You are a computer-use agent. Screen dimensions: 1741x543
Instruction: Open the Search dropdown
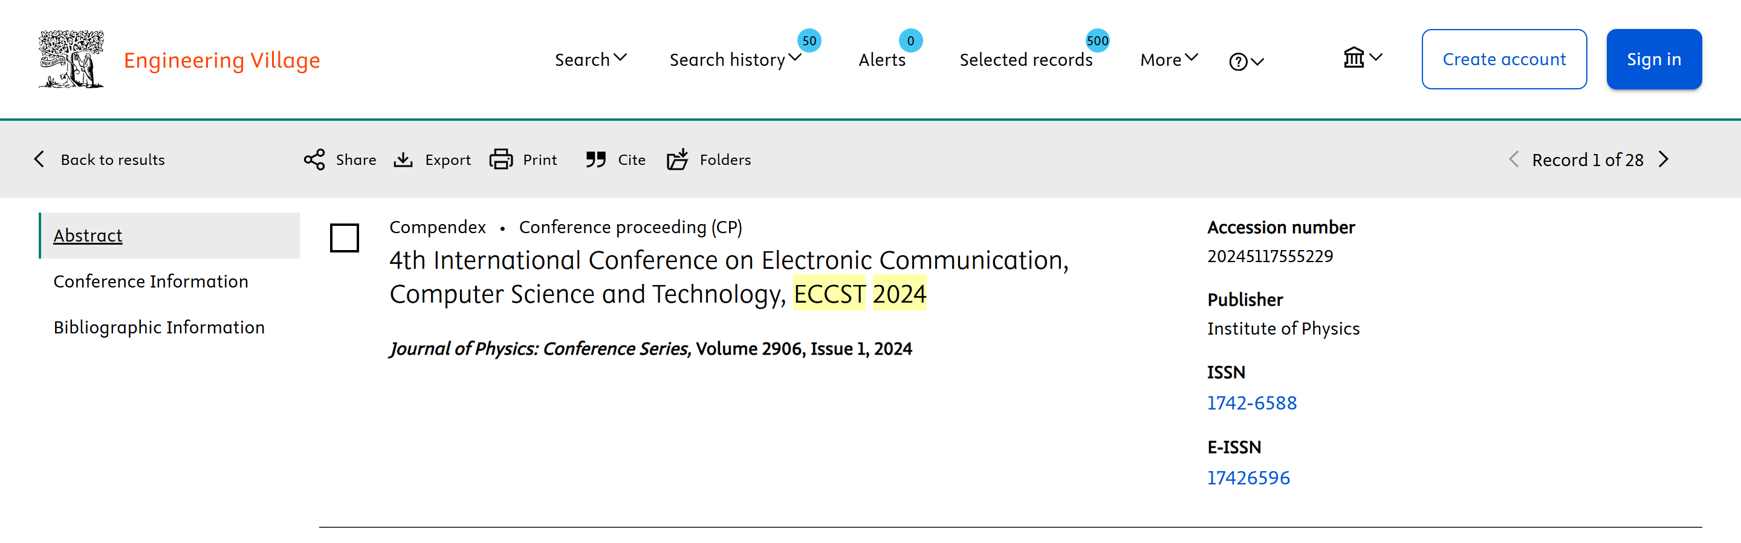click(591, 59)
